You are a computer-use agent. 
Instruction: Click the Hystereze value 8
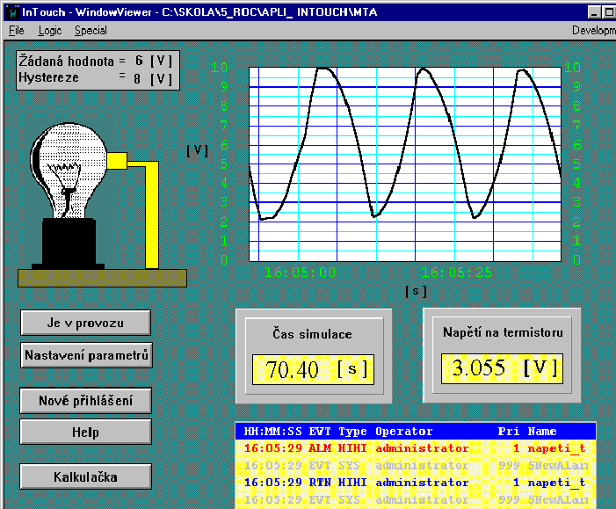(139, 77)
